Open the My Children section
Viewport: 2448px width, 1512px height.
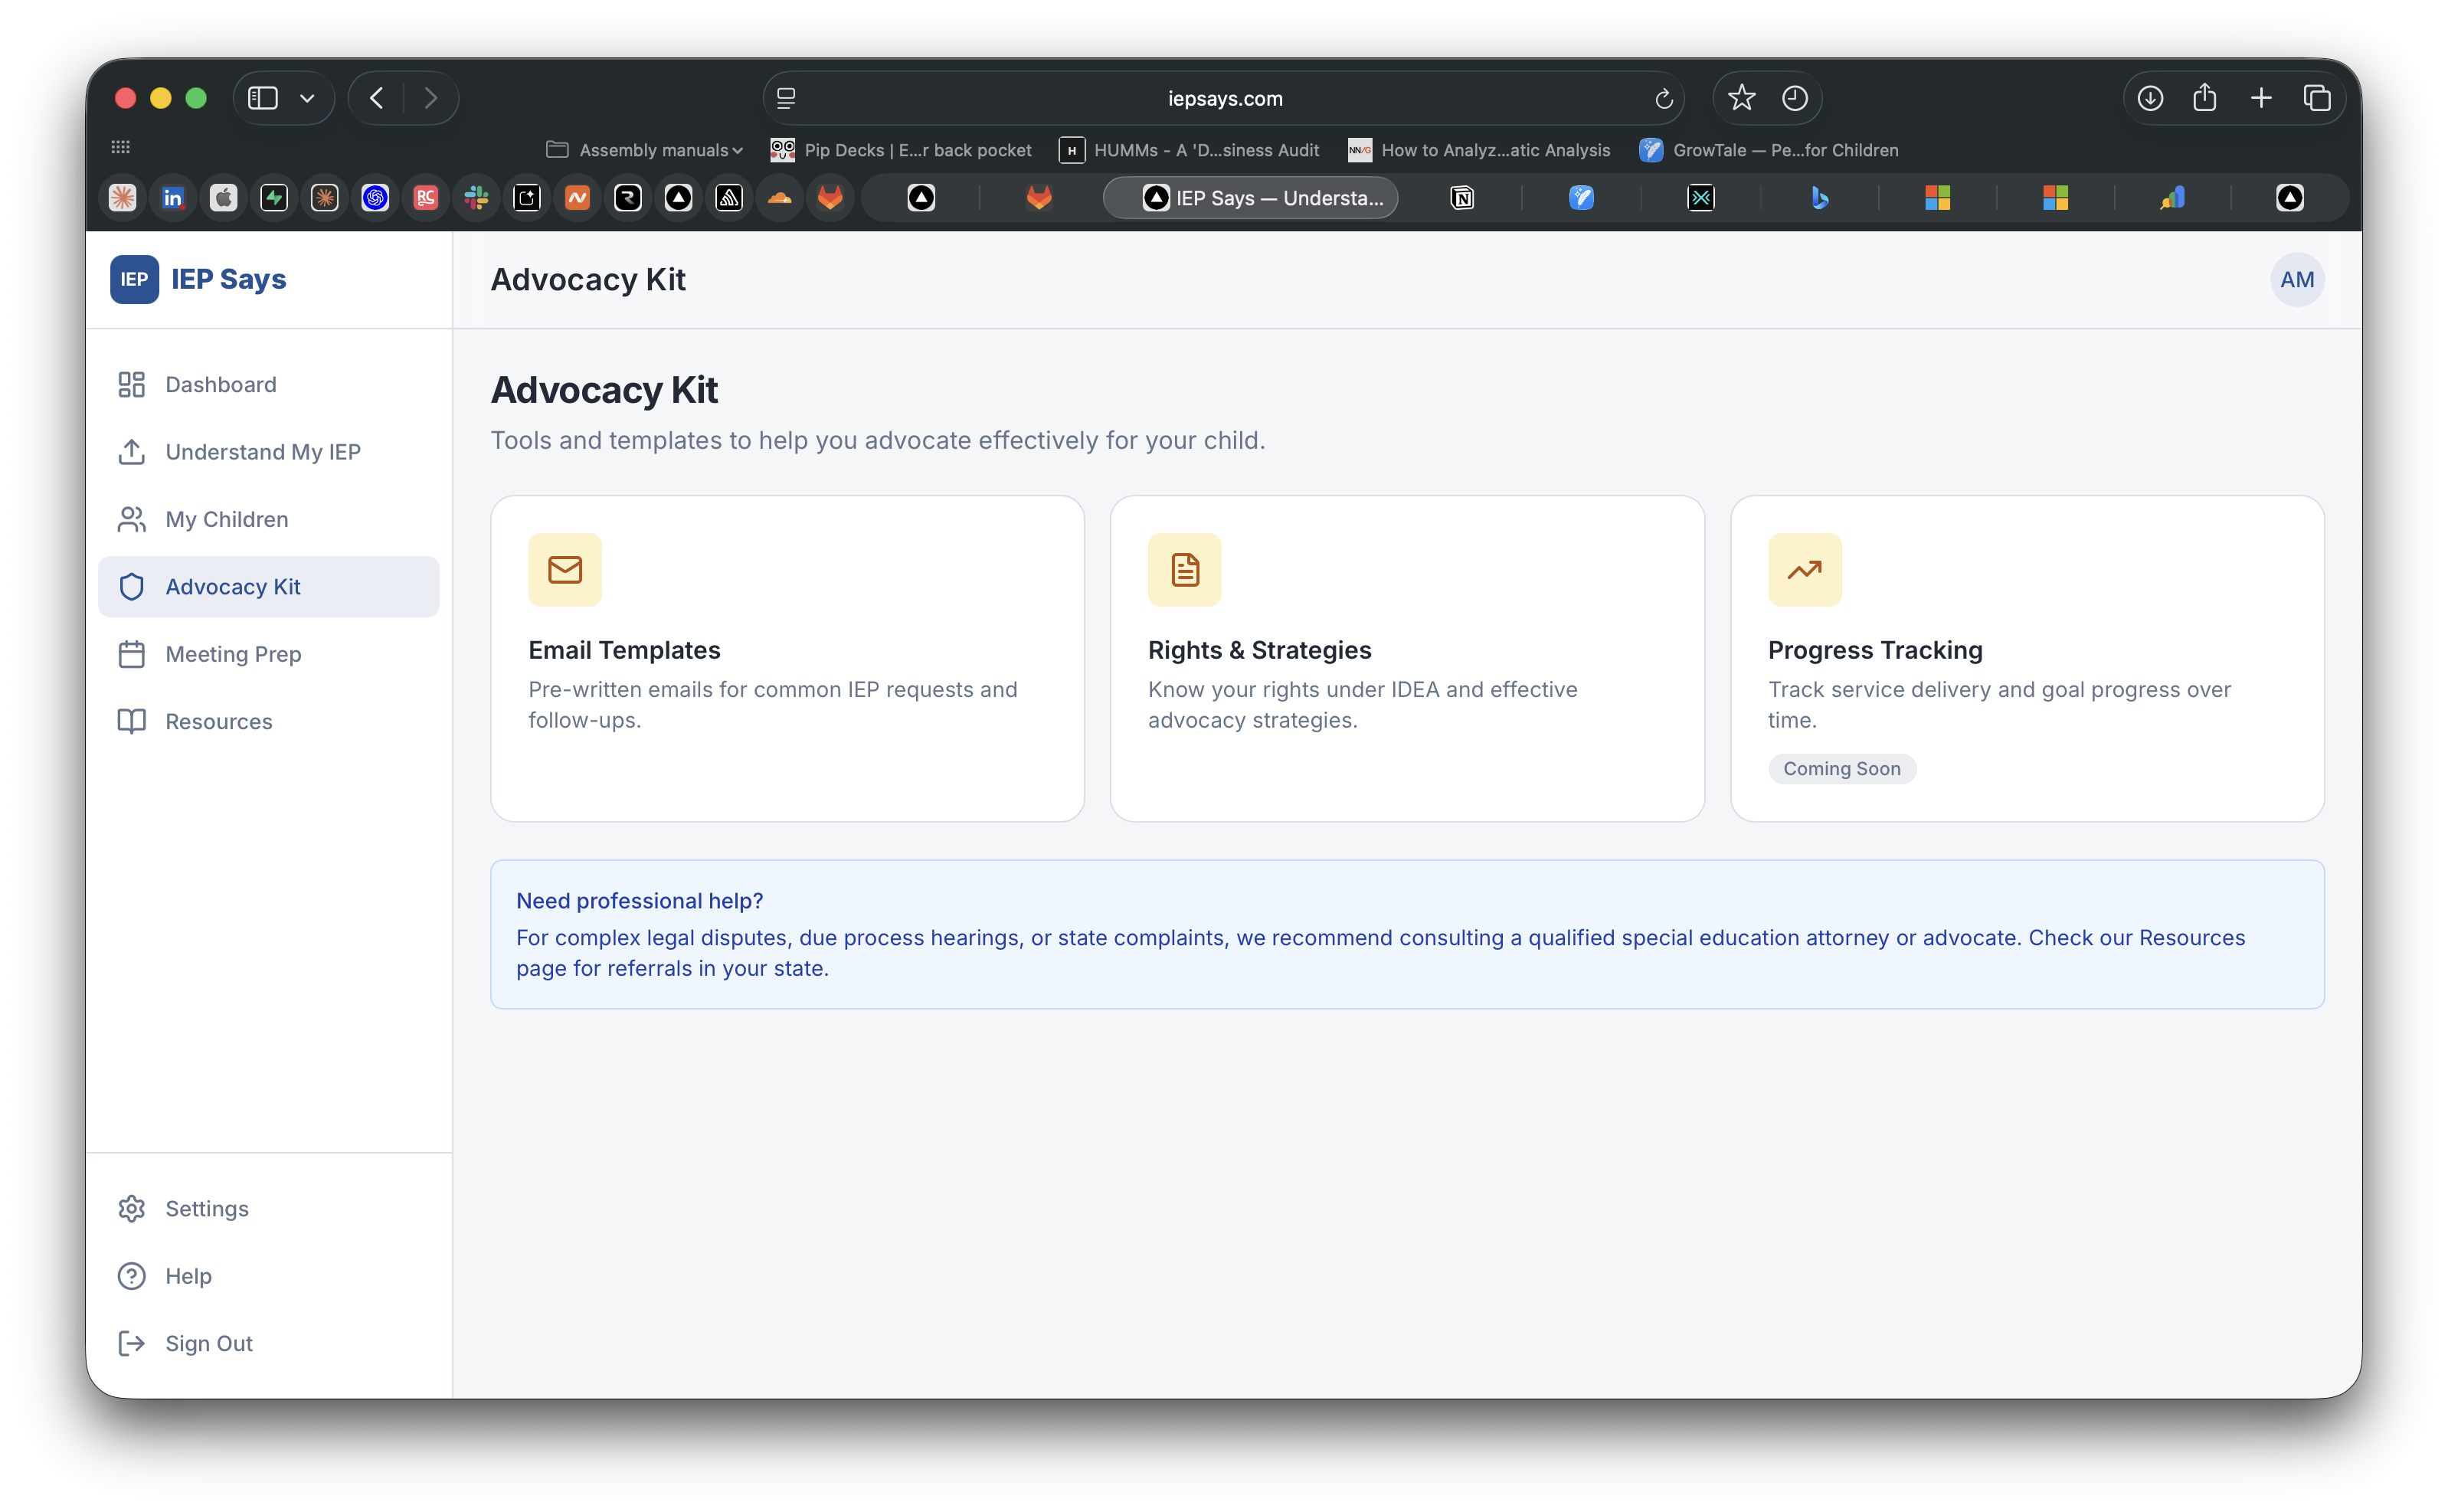[226, 519]
